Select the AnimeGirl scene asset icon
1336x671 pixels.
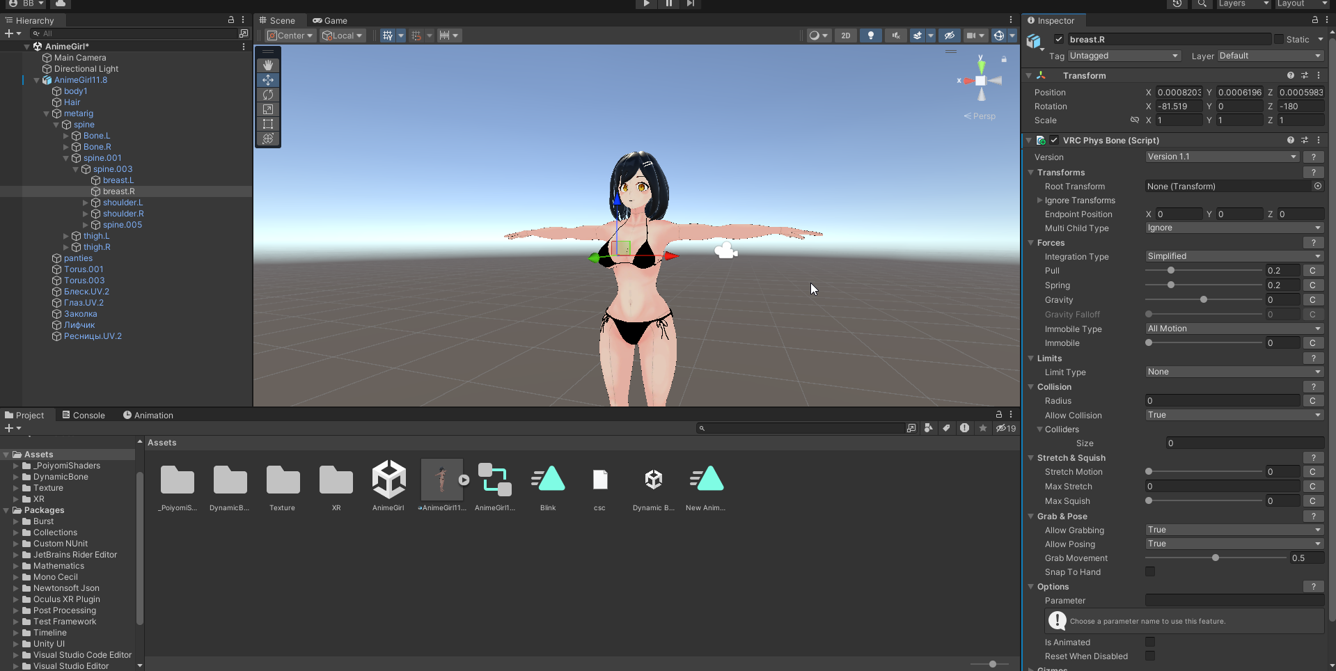tap(388, 480)
